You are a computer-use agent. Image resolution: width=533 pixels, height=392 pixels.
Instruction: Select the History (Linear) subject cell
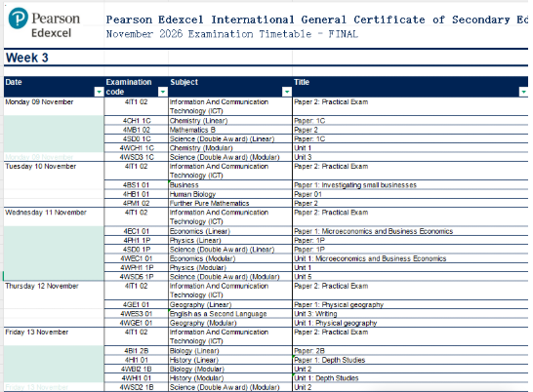[230, 360]
